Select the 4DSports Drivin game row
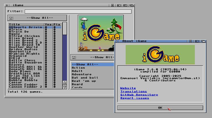Screen dimensions: 212x118 click(35, 27)
